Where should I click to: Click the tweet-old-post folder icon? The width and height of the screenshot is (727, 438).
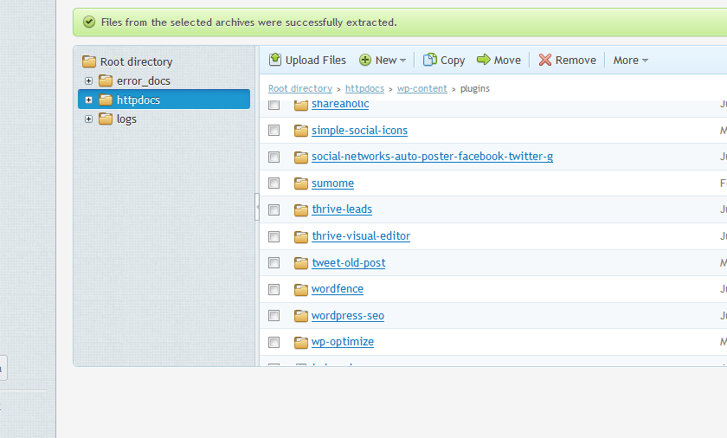(x=301, y=263)
